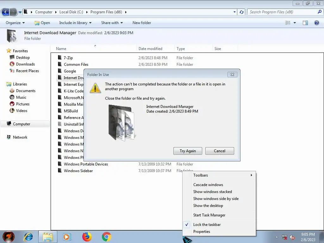Image resolution: width=324 pixels, height=243 pixels.
Task: Click the Forward navigation arrow
Action: click(x=13, y=12)
